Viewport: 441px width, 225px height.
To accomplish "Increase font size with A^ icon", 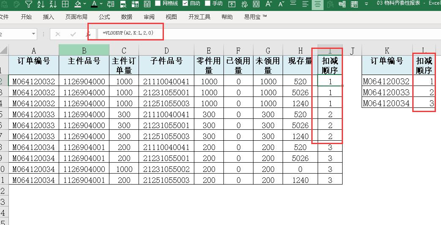I will pos(269,4).
